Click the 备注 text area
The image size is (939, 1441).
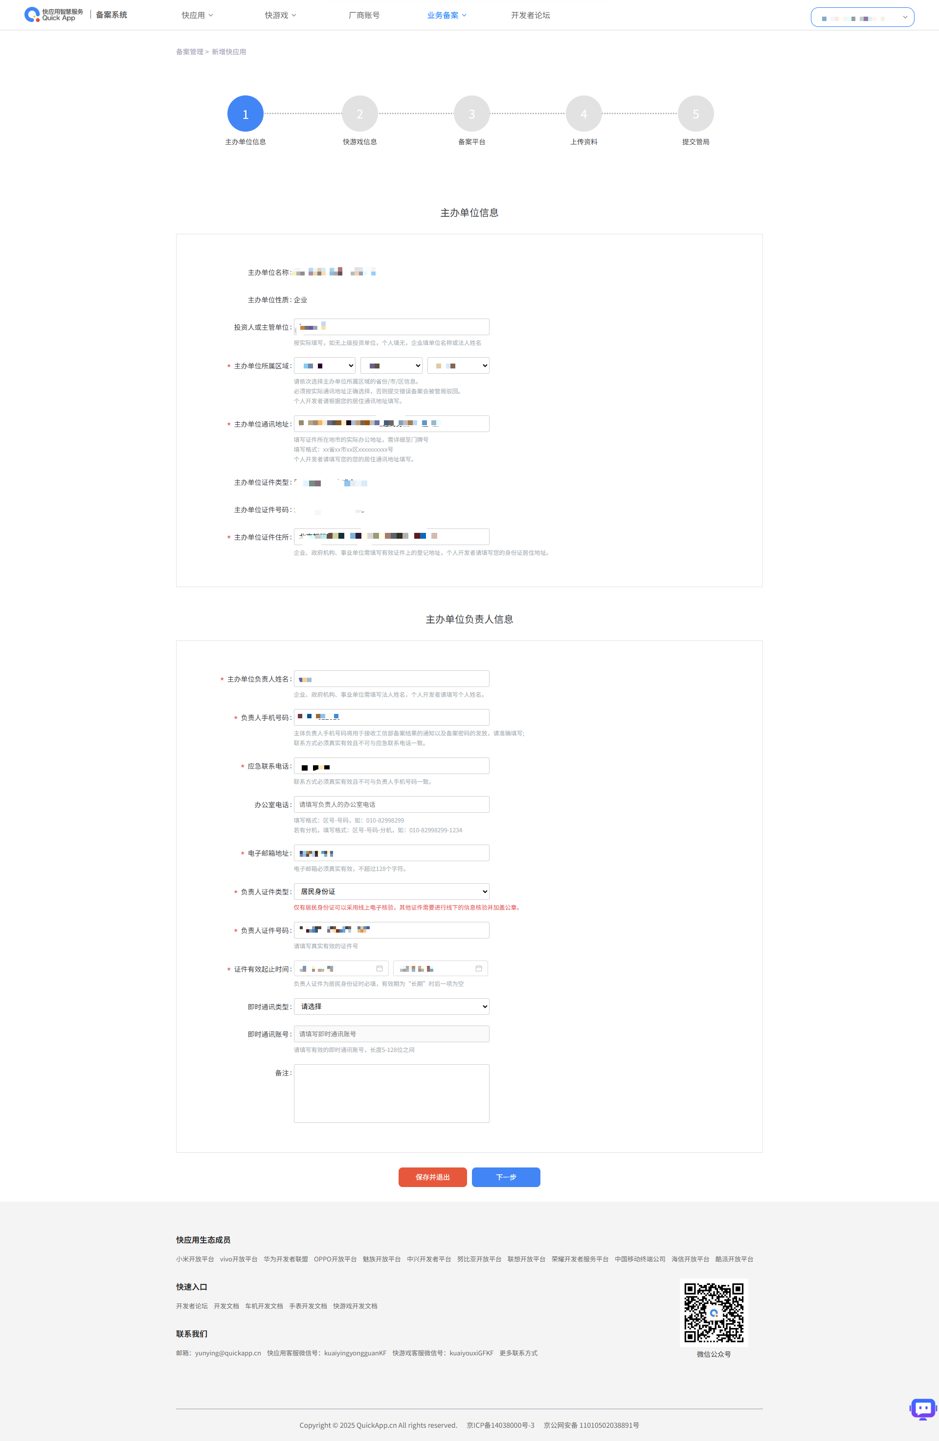point(391,1094)
